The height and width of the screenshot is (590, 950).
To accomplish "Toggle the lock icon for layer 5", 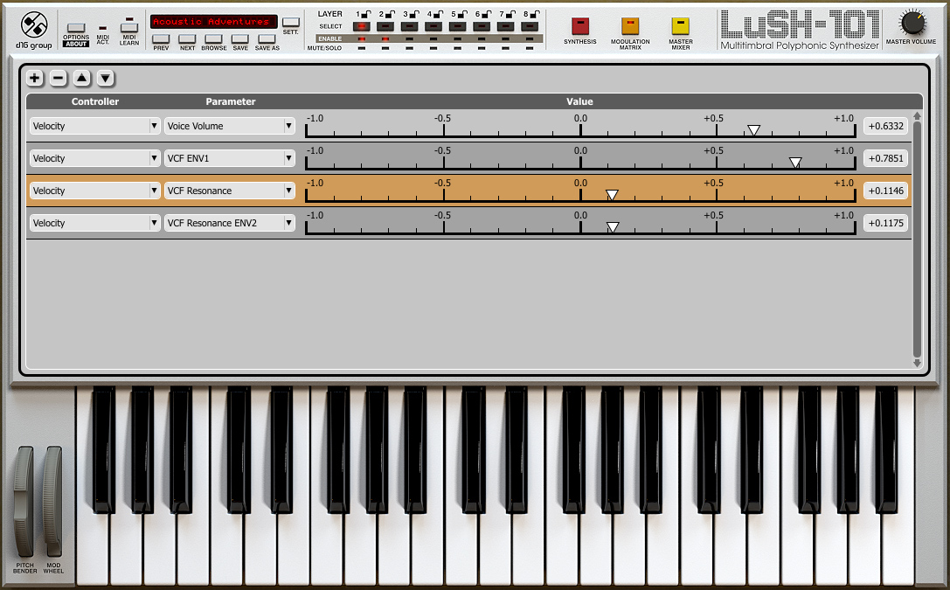I will pyautogui.click(x=462, y=14).
